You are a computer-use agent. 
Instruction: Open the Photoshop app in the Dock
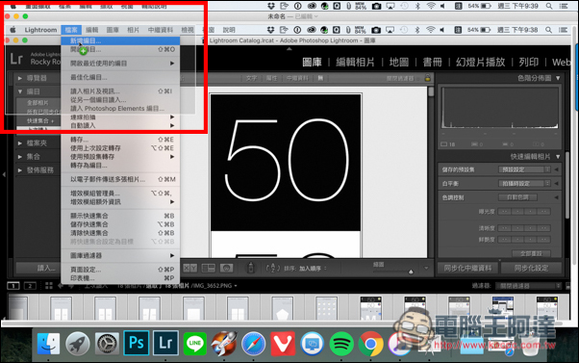(137, 343)
